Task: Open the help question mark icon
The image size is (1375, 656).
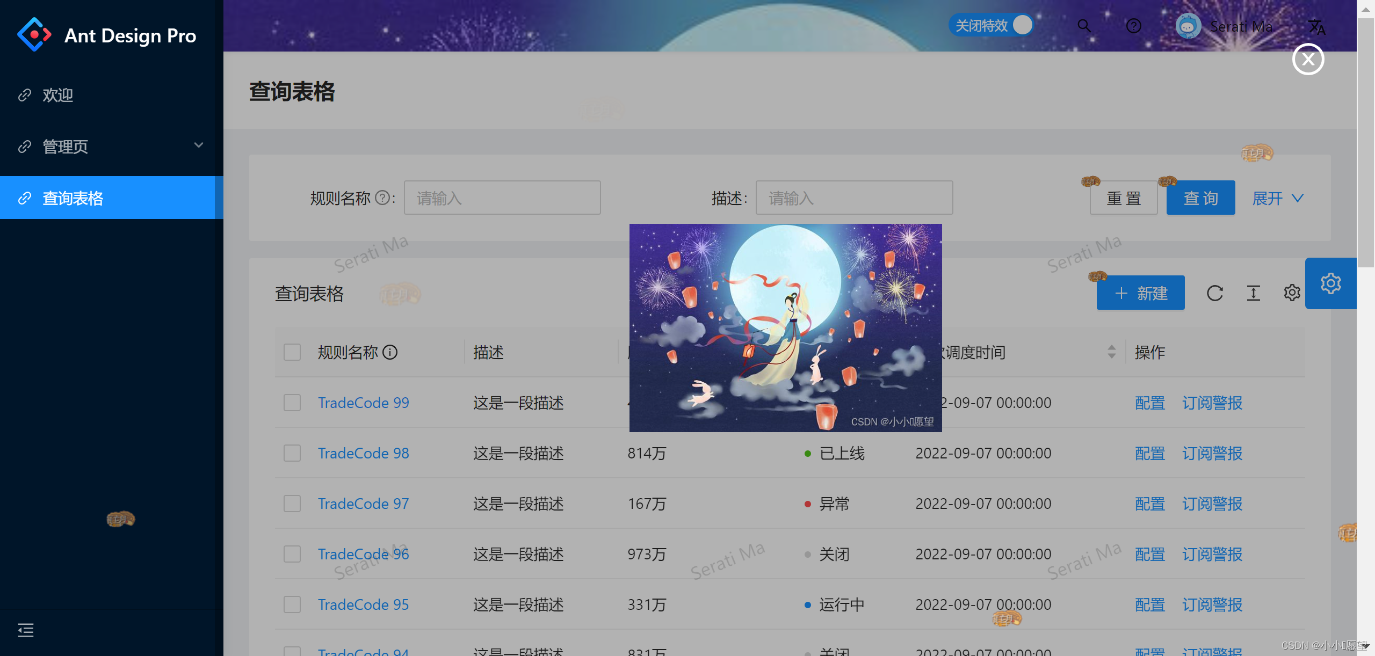Action: [1133, 26]
